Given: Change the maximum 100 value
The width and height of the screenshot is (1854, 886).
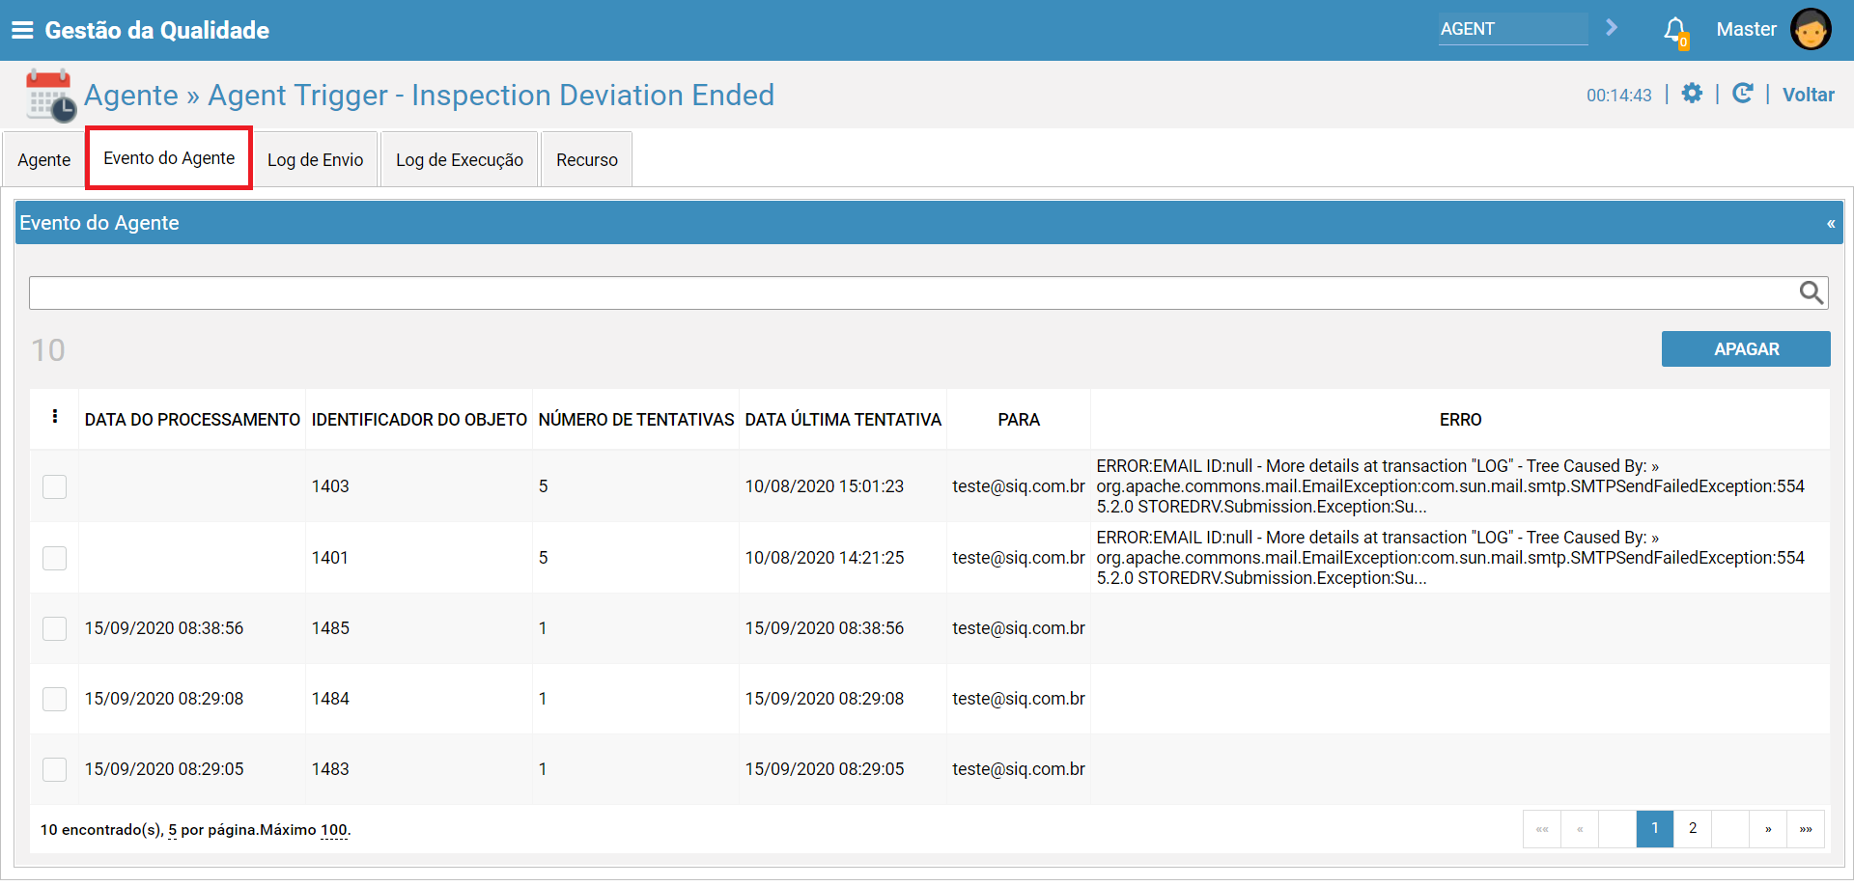Looking at the screenshot, I should click(x=334, y=830).
